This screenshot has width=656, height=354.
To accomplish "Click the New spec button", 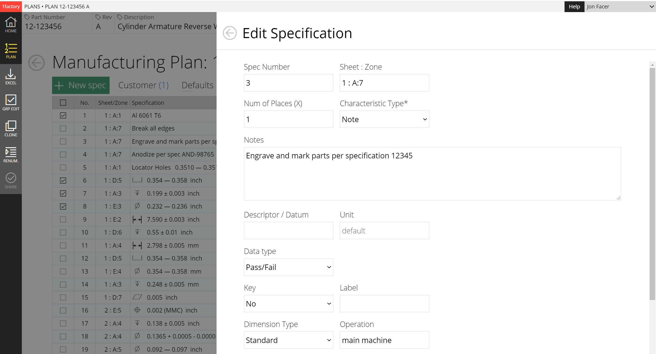I will [x=81, y=85].
